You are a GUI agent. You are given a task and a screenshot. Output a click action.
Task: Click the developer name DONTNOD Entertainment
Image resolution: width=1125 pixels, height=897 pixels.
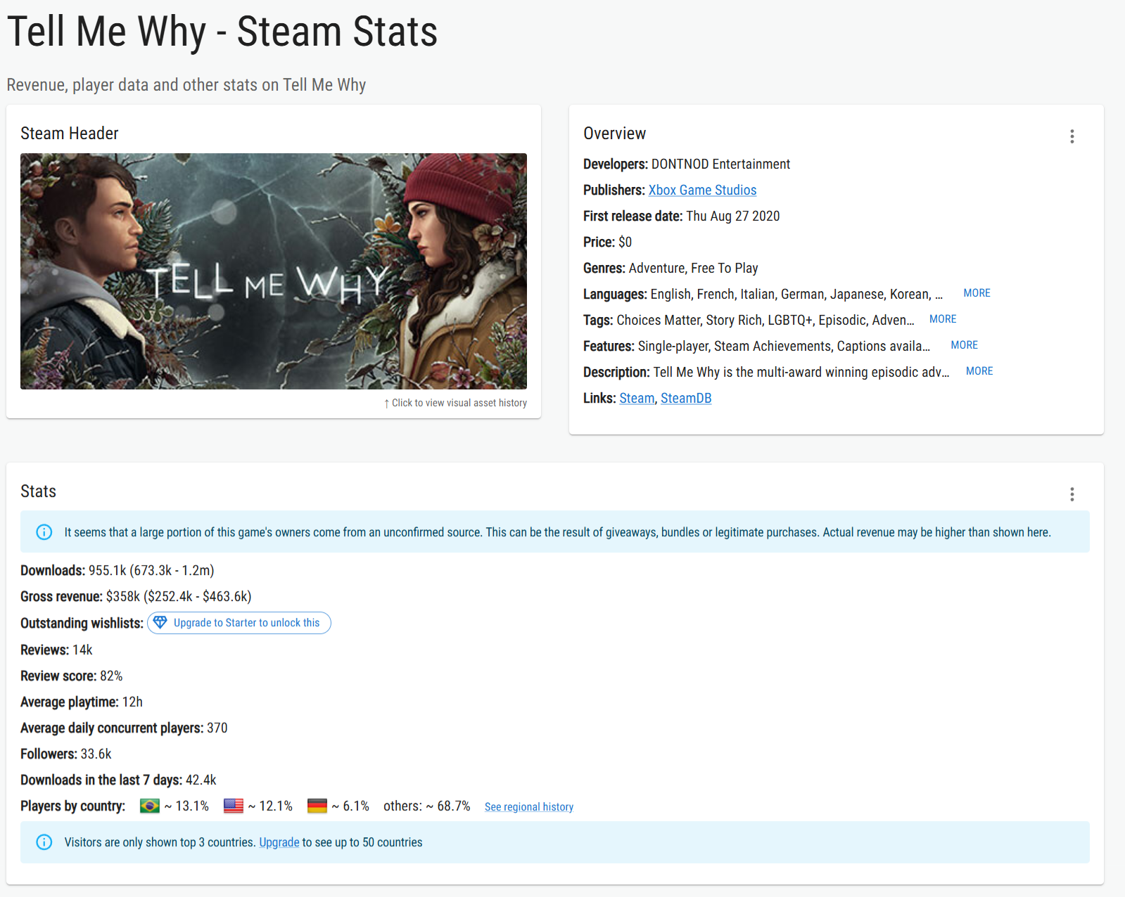pos(720,164)
